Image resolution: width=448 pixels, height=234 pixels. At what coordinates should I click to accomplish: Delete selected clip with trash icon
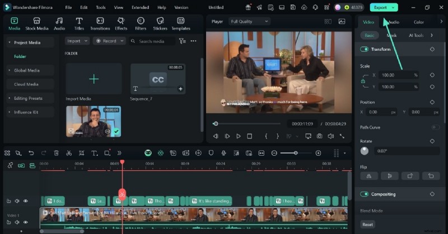tap(56, 153)
